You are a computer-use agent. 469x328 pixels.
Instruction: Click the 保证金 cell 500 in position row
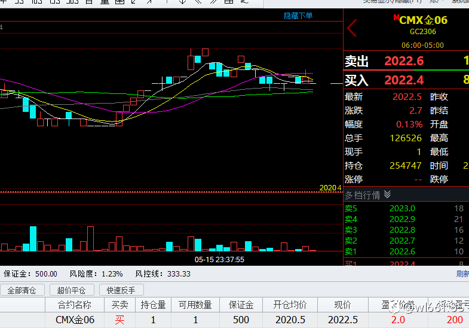click(x=241, y=320)
